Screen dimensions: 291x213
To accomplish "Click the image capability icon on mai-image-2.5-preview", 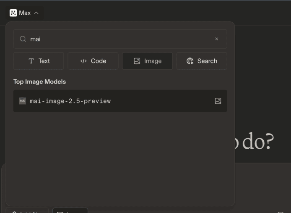I will 218,101.
